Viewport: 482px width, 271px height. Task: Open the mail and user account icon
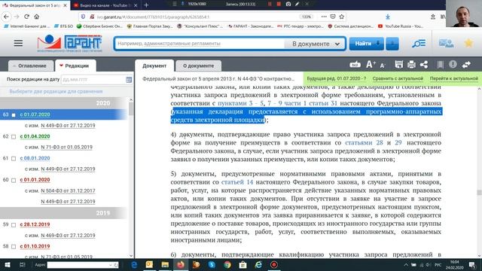(x=446, y=44)
